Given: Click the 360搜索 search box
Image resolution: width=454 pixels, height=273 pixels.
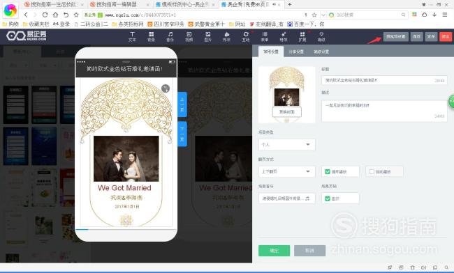Looking at the screenshot, I should coord(367,15).
